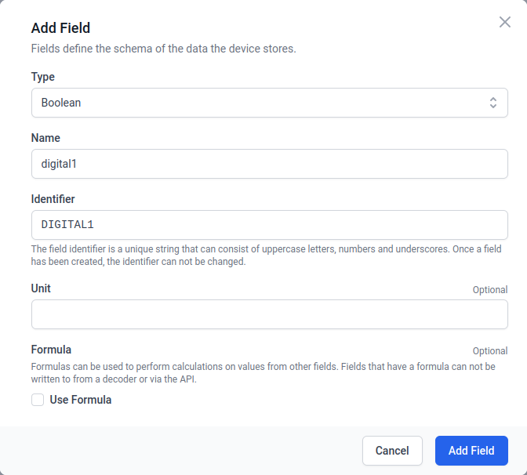Click the identifier help text below the field
Image resolution: width=527 pixels, height=475 pixels.
[x=266, y=256]
